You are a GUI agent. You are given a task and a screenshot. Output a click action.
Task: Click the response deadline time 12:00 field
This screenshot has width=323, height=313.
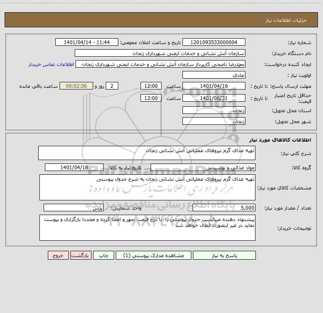(x=151, y=86)
